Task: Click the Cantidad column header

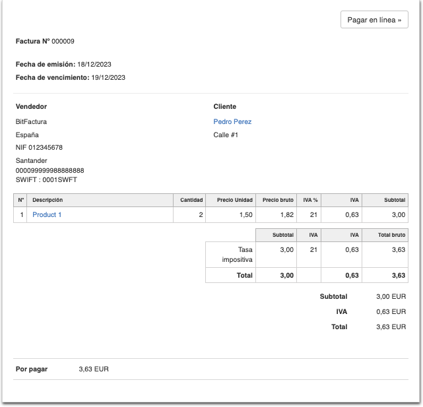Action: tap(191, 200)
